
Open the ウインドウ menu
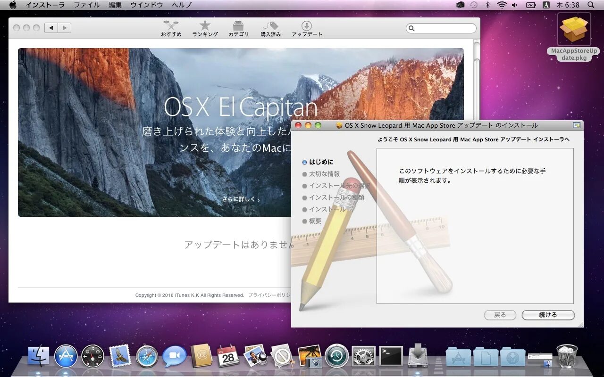point(147,5)
